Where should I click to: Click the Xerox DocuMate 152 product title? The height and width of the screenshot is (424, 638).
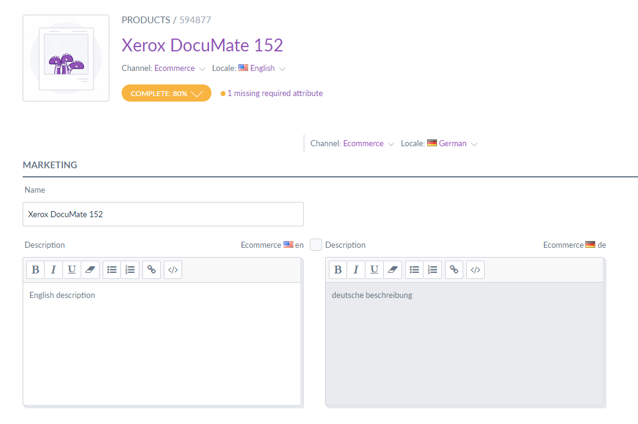tap(202, 45)
